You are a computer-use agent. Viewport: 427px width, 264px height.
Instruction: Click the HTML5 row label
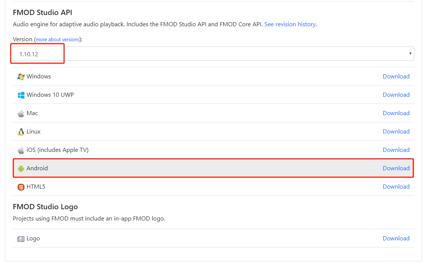coord(36,187)
